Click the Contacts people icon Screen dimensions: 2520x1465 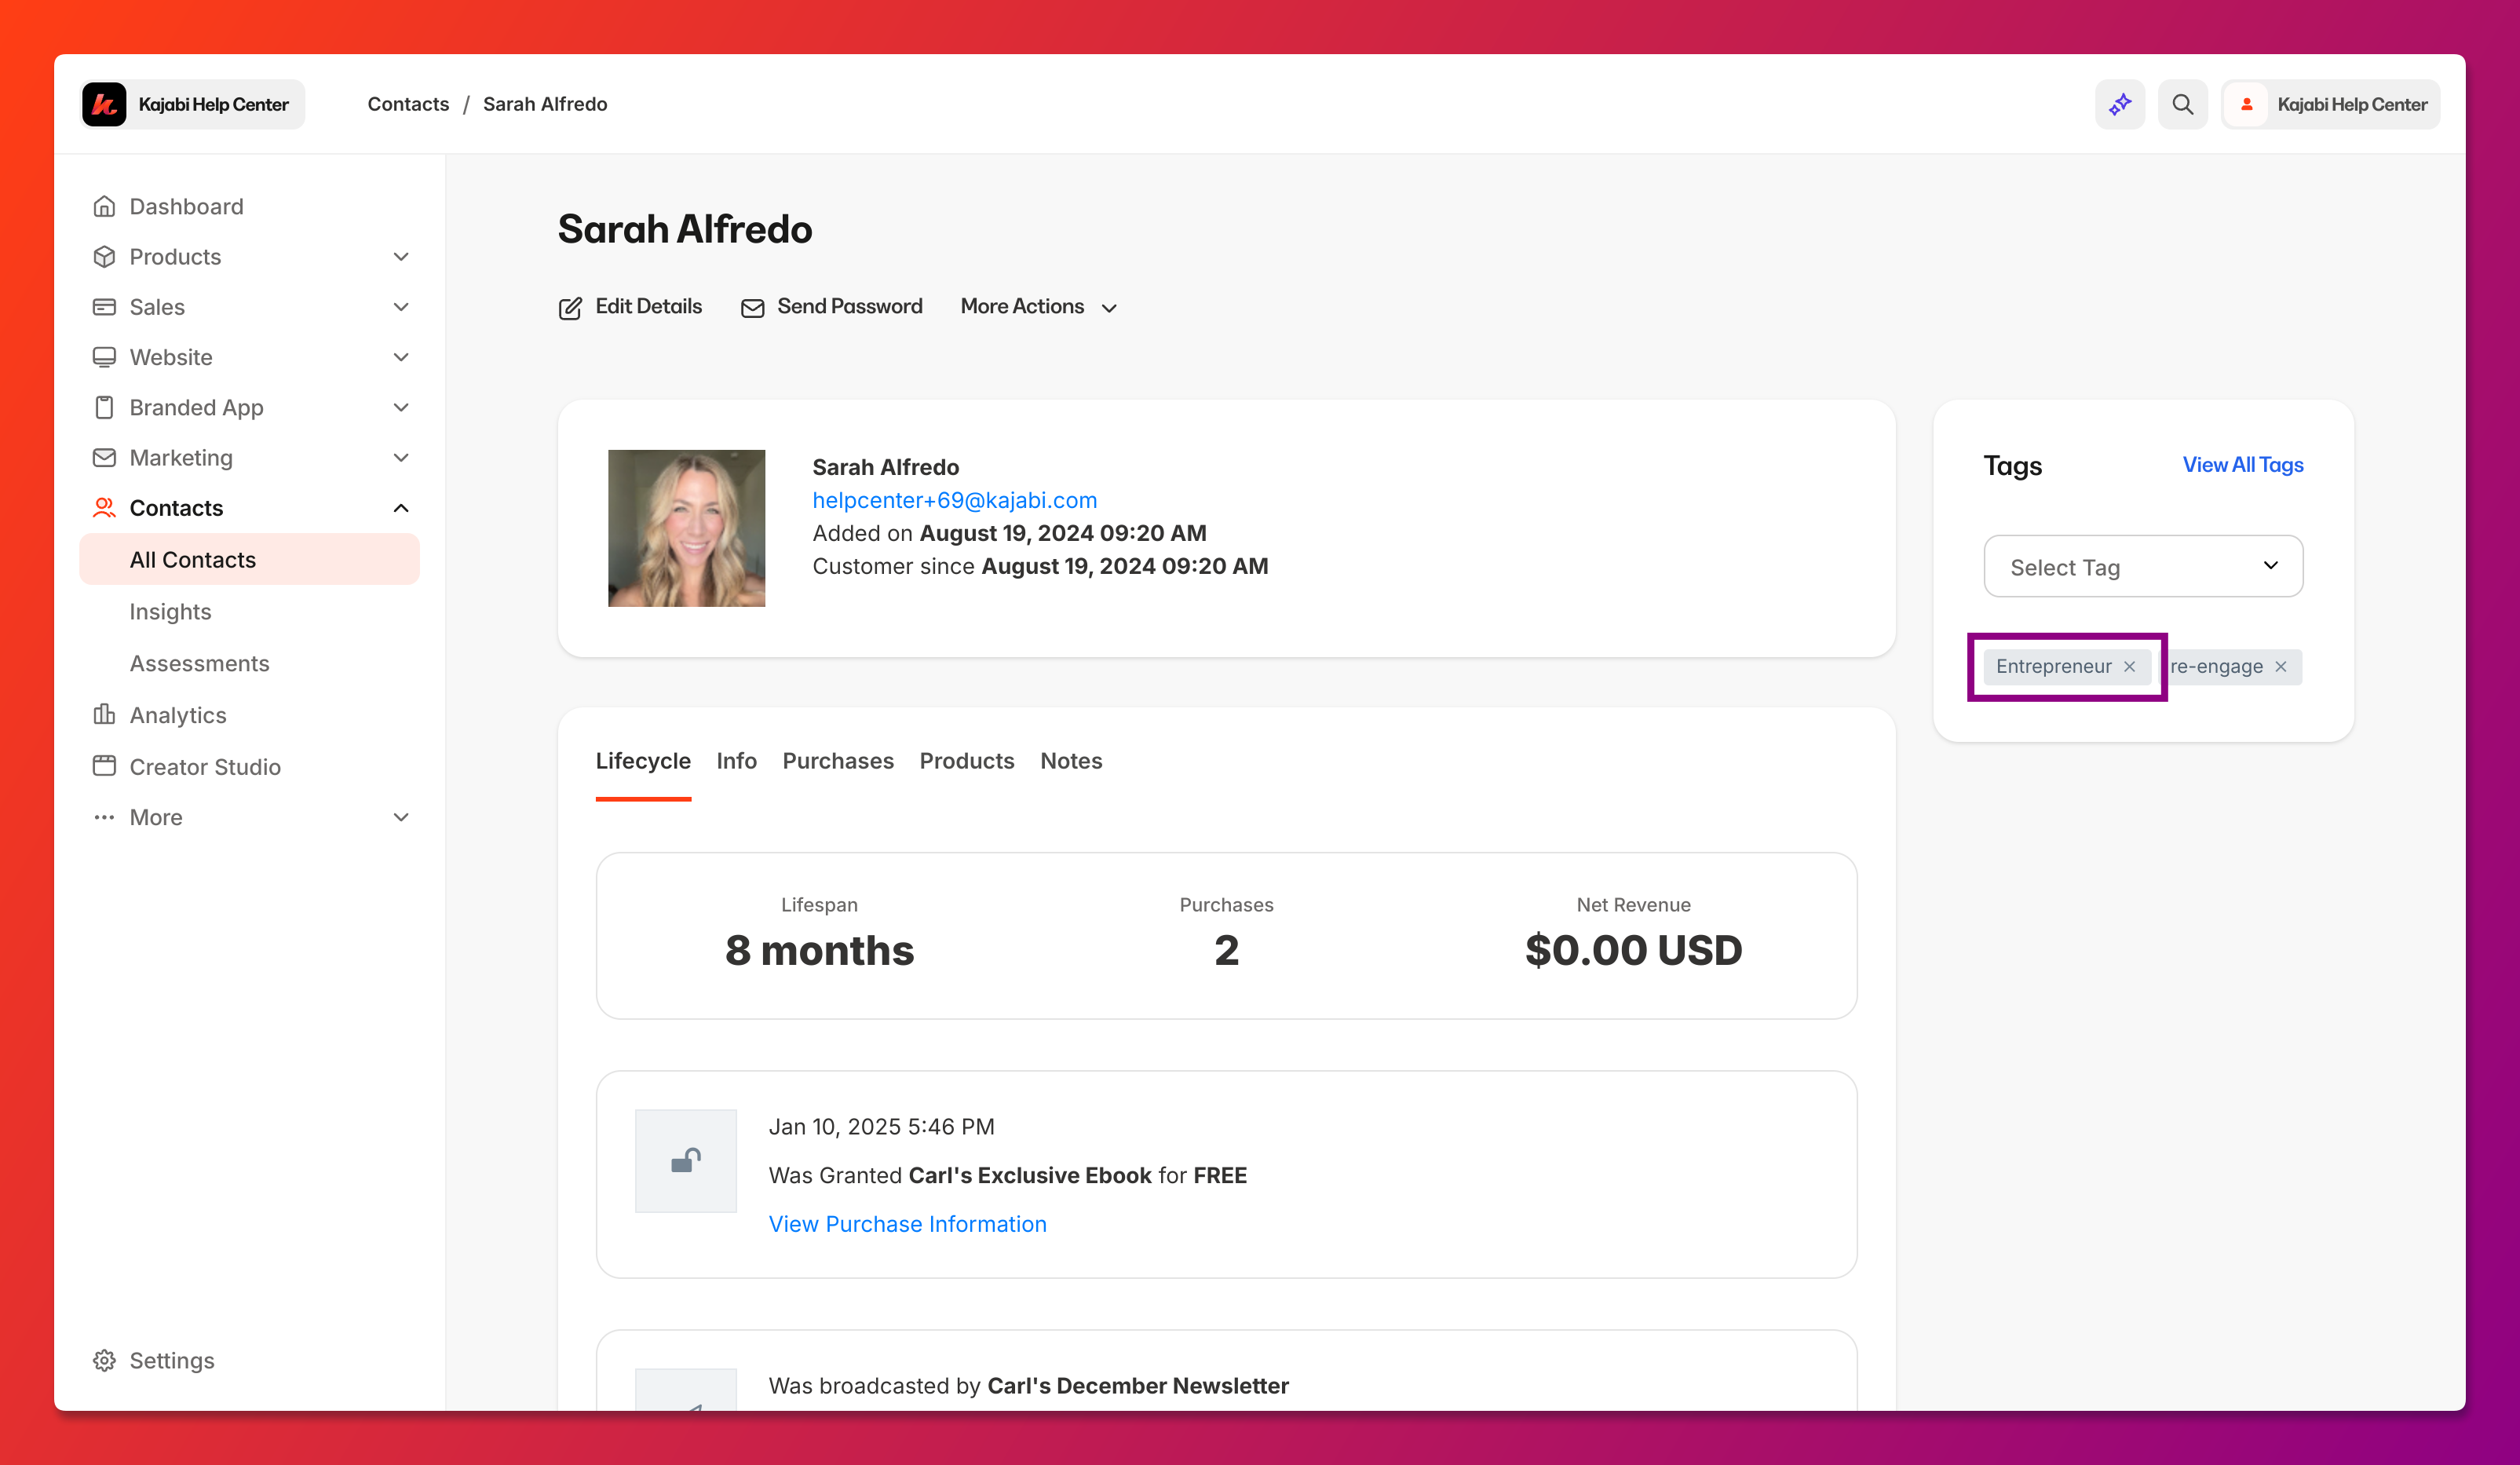tap(104, 508)
